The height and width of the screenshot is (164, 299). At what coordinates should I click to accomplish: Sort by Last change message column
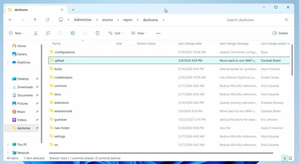coord(234,44)
